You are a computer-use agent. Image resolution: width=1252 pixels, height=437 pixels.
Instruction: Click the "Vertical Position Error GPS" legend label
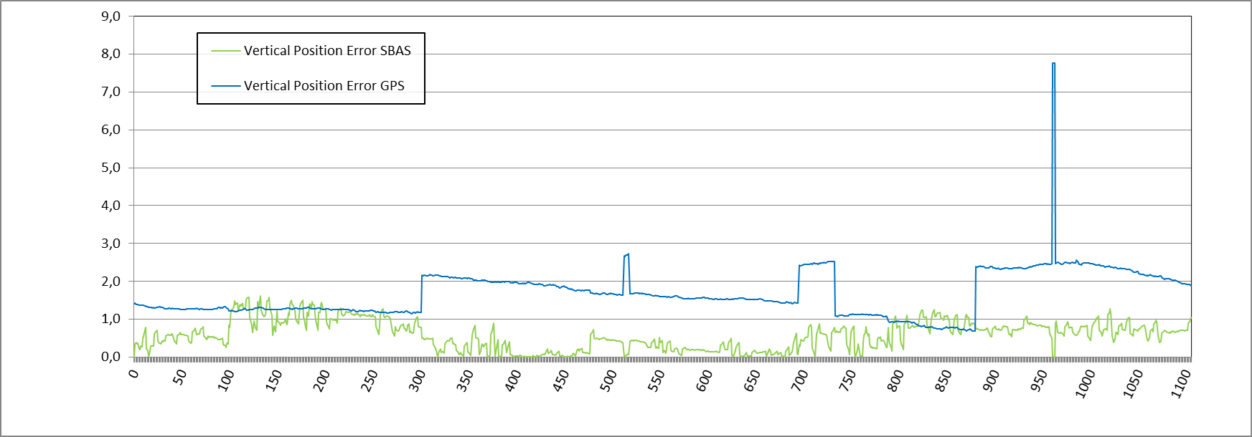324,86
